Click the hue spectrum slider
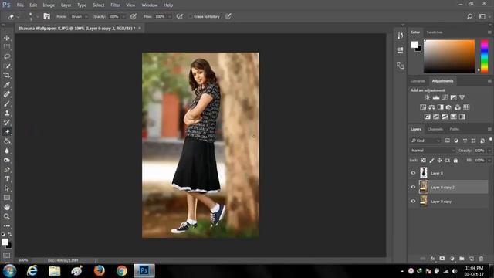 point(484,56)
